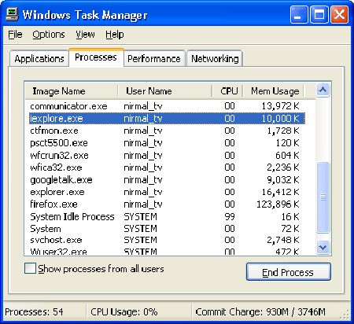Sort by Mem Usage column header
Image resolution: width=354 pixels, height=324 pixels.
273,91
